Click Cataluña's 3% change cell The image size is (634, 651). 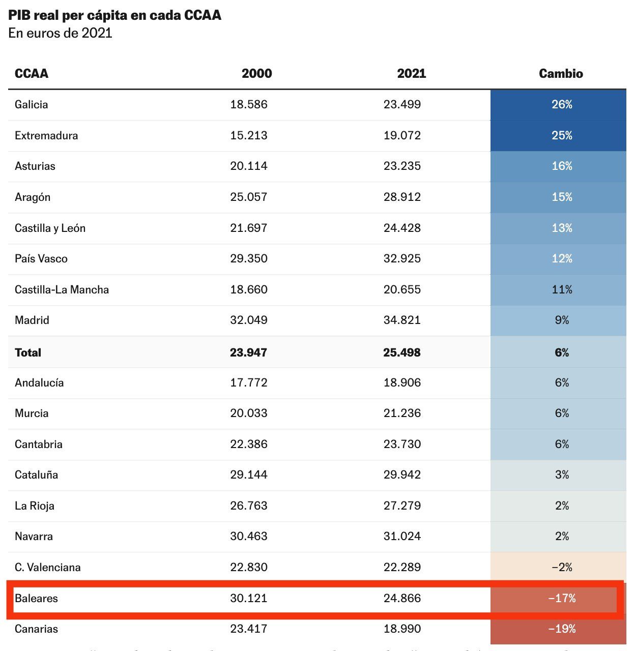pyautogui.click(x=561, y=475)
